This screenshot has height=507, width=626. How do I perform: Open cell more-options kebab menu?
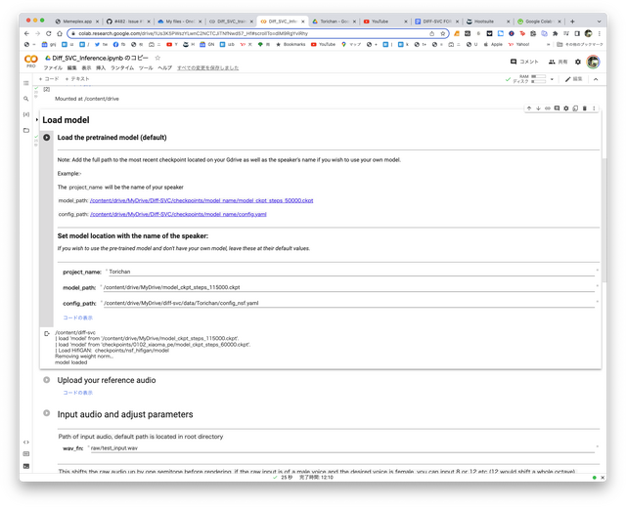[x=594, y=108]
